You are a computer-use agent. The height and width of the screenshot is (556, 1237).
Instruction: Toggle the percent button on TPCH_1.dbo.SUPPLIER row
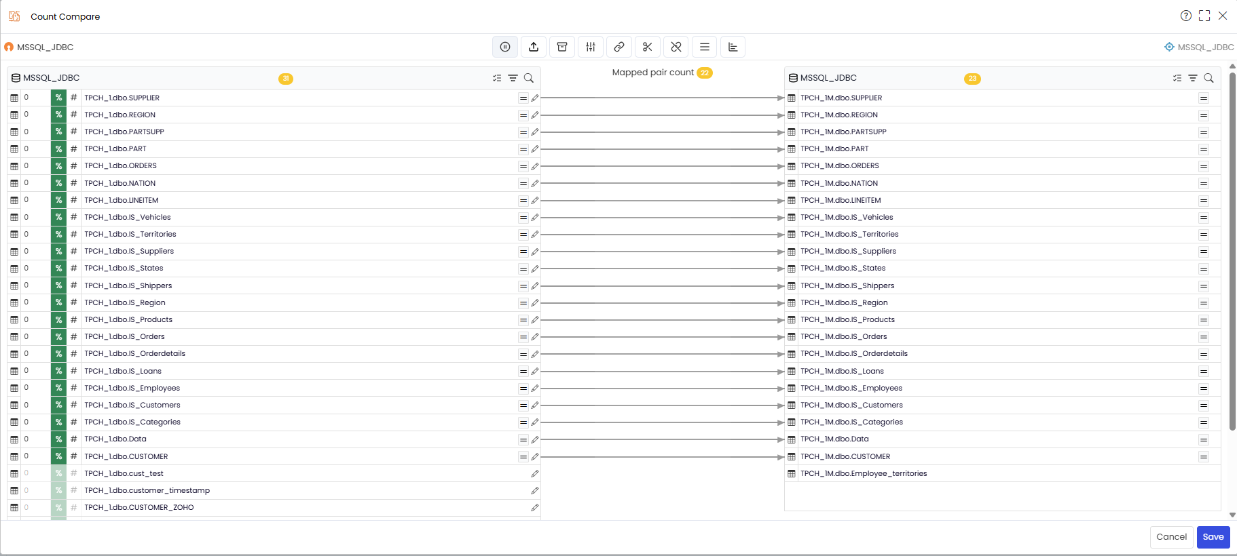click(59, 98)
